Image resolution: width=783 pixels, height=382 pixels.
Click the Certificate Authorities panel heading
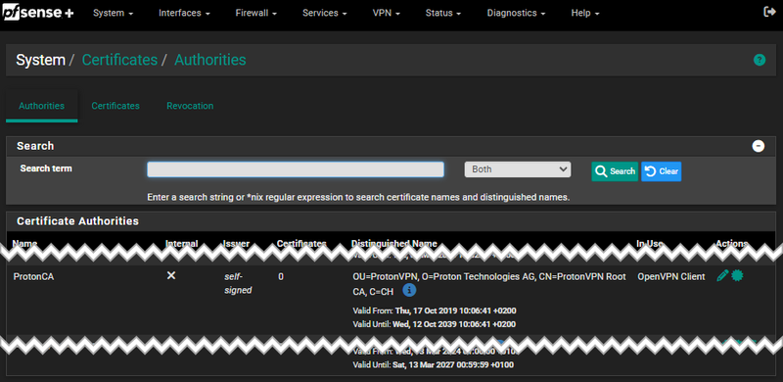[x=78, y=221]
